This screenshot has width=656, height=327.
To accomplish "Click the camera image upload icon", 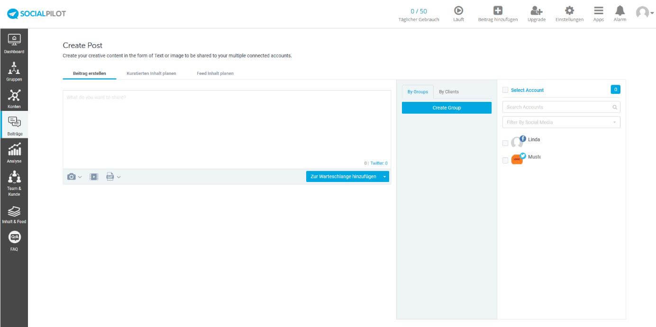I will coord(72,177).
